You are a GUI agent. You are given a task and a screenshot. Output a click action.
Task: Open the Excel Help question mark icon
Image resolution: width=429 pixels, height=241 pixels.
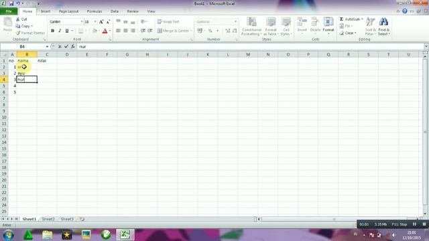[x=405, y=11]
